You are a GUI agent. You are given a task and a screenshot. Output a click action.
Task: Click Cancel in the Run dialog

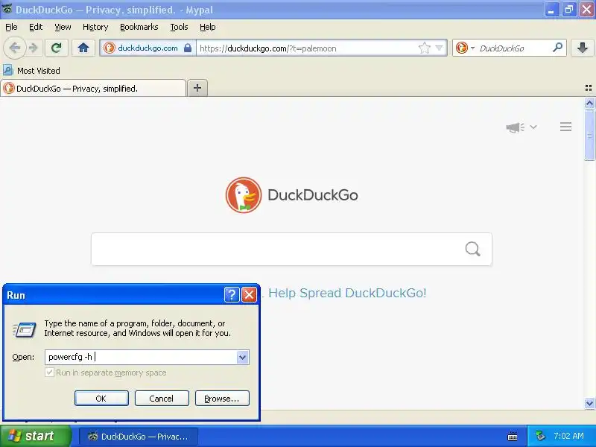162,399
